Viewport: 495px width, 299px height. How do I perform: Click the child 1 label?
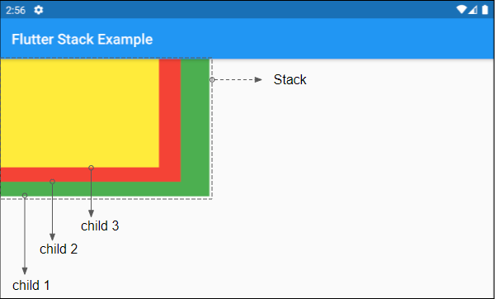coord(31,285)
